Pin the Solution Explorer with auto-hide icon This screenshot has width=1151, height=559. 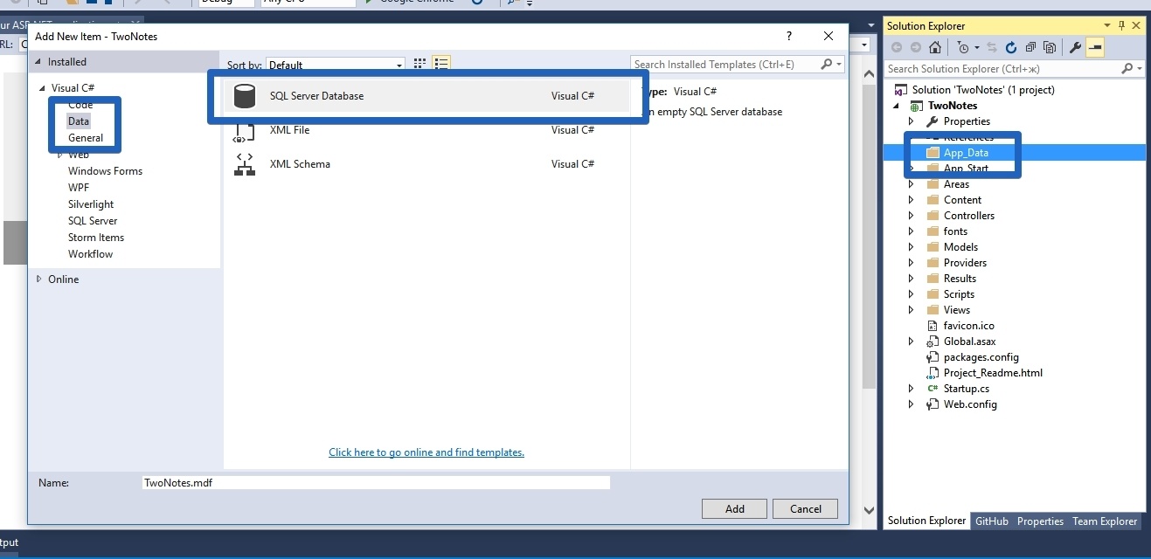(1122, 26)
